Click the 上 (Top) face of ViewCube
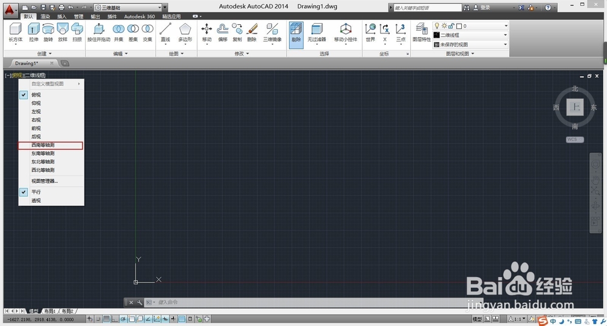This screenshot has height=326, width=607. pos(575,107)
